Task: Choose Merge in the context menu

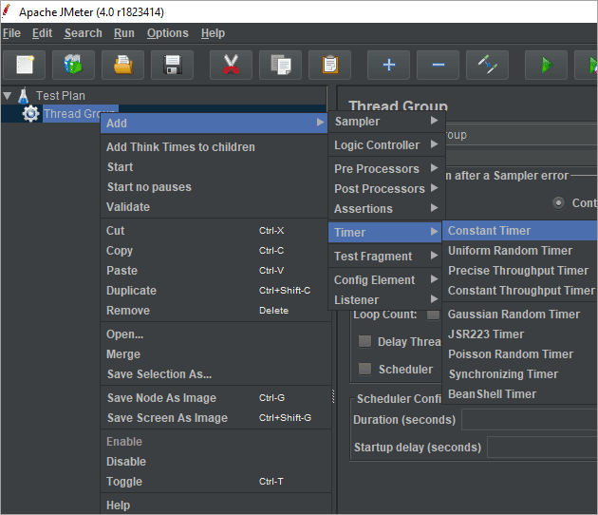Action: pyautogui.click(x=215, y=353)
